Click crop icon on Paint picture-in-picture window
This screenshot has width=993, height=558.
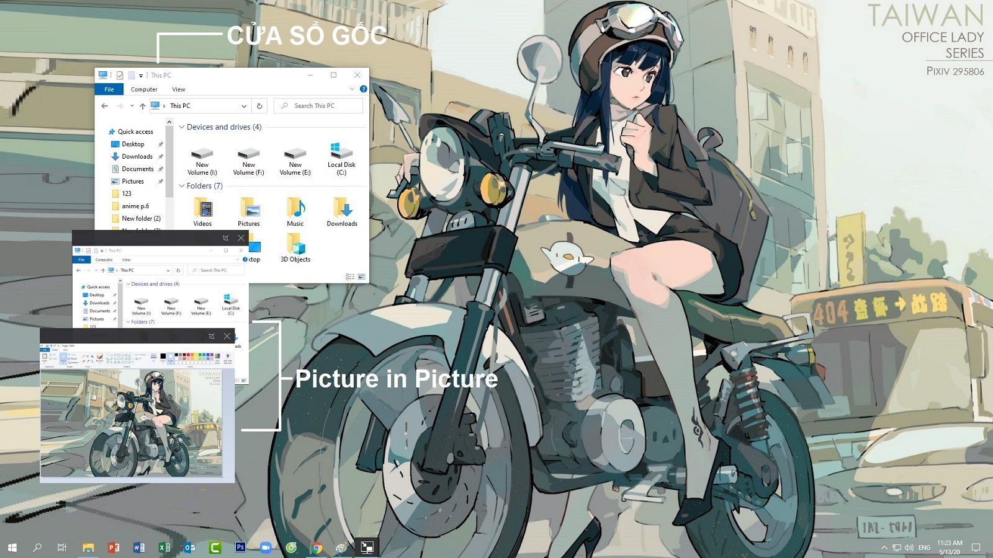pyautogui.click(x=212, y=336)
